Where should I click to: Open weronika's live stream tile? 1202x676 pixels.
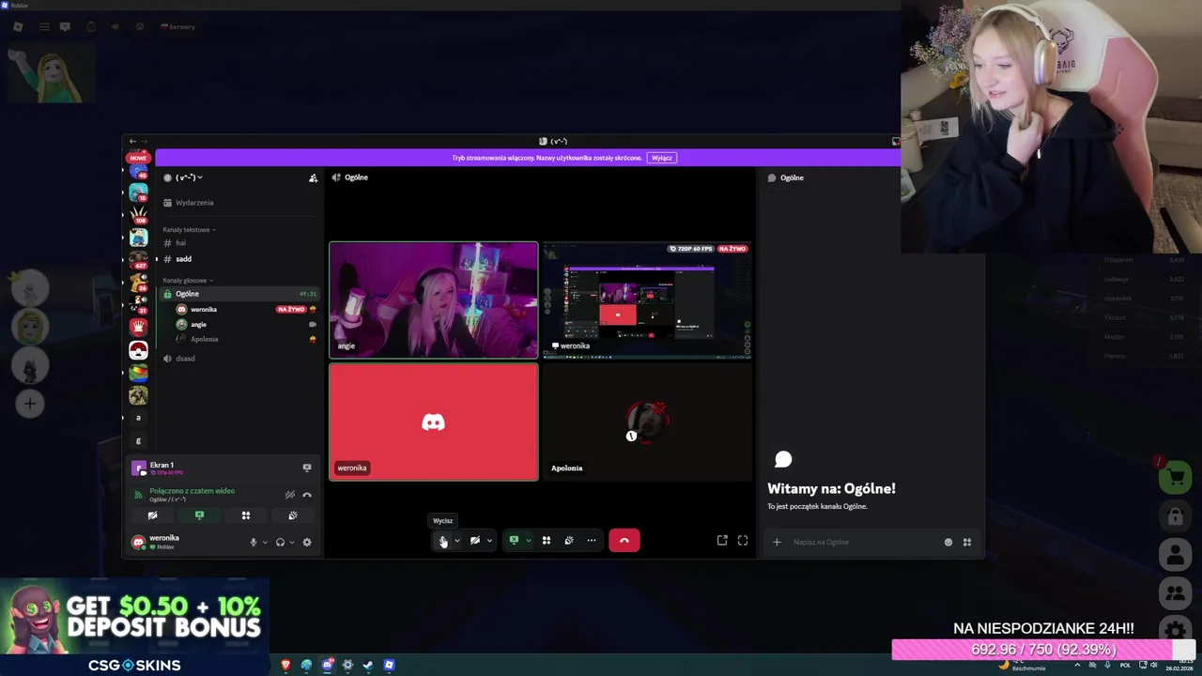[647, 300]
